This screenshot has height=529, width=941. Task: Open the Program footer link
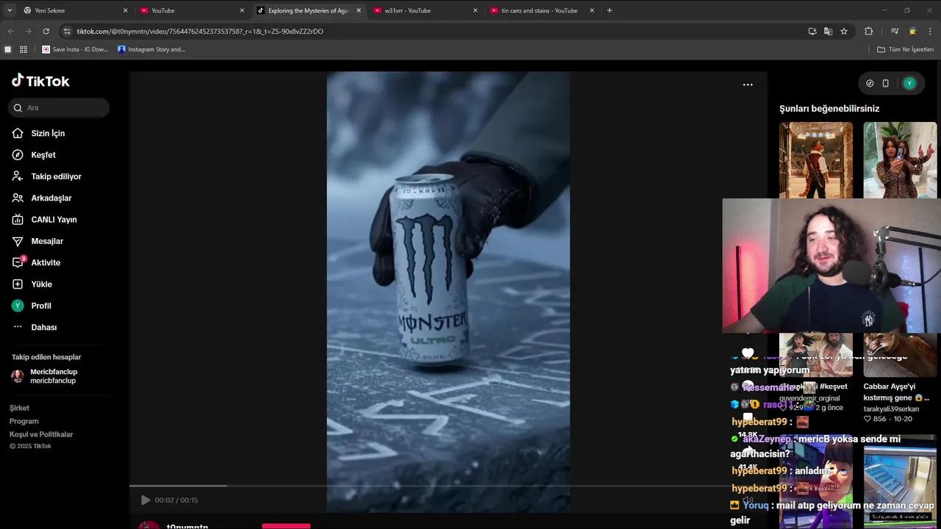24,421
